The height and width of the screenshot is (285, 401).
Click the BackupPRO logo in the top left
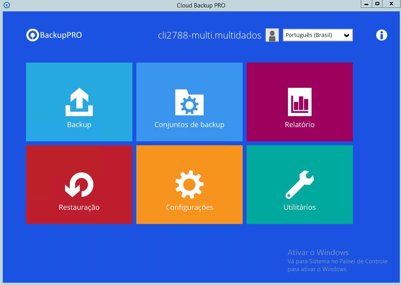[x=54, y=35]
